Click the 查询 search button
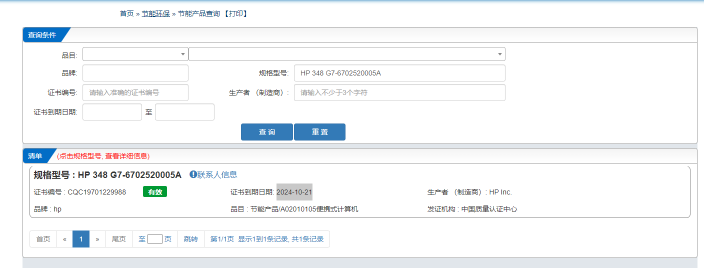Image resolution: width=704 pixels, height=268 pixels. pyautogui.click(x=267, y=132)
